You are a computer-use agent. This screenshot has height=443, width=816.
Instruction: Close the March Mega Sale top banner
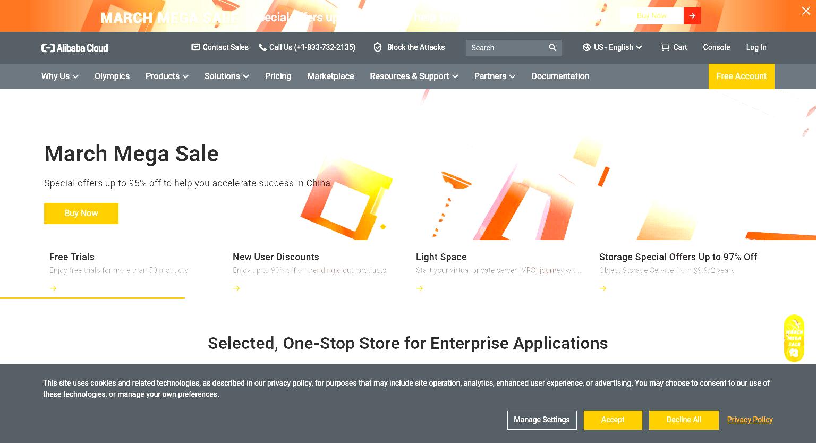point(806,11)
